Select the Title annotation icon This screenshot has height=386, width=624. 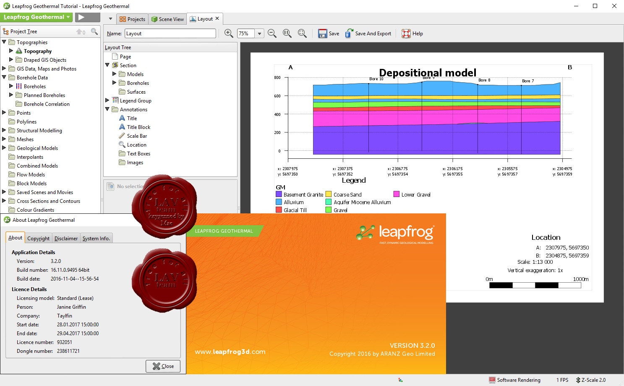coord(122,118)
